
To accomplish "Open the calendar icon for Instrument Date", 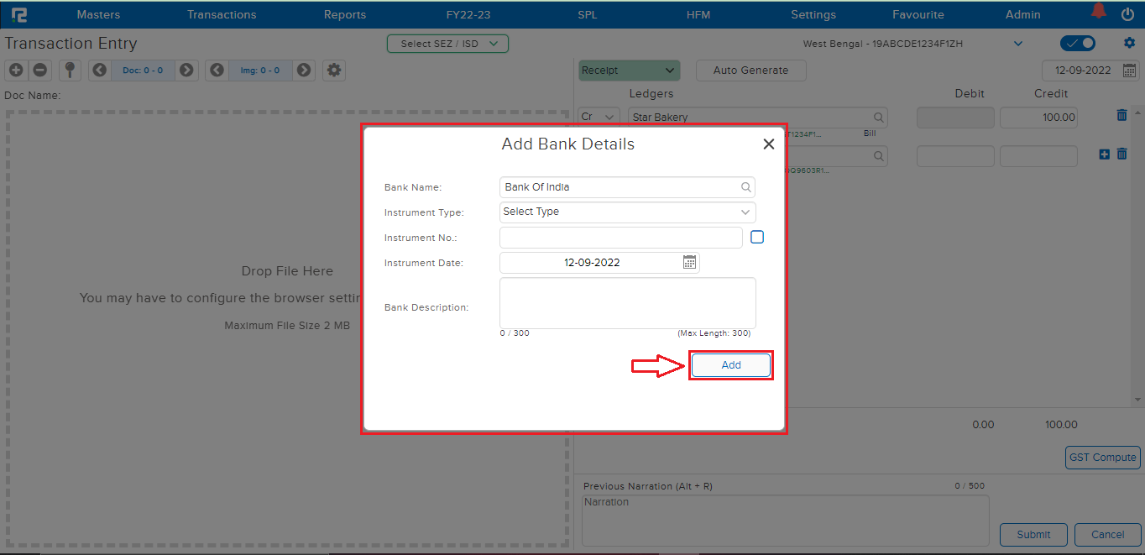I will tap(688, 262).
